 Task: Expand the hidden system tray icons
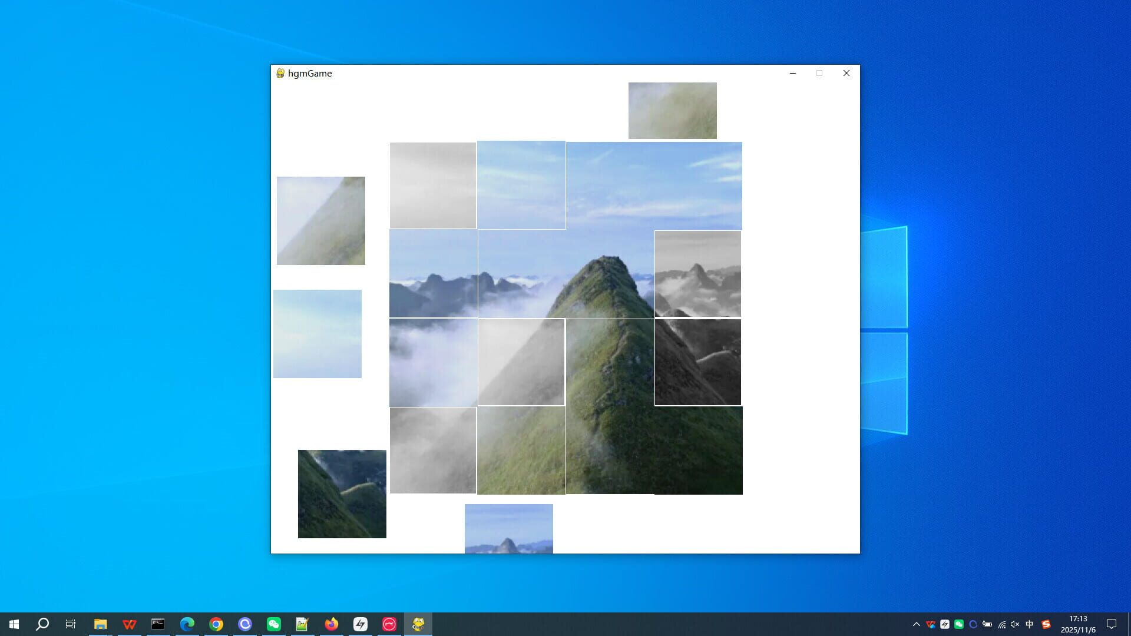(917, 624)
